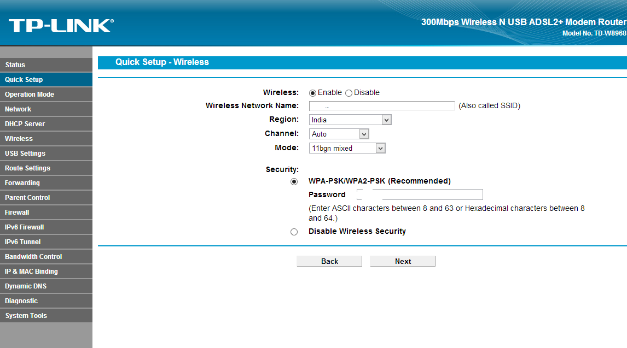
Task: Proceed with the Next button
Action: pyautogui.click(x=403, y=261)
